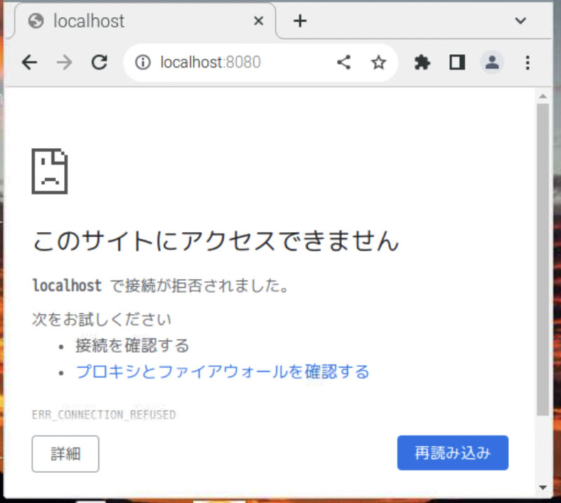Go back using the back arrow
The image size is (561, 503).
pos(29,63)
